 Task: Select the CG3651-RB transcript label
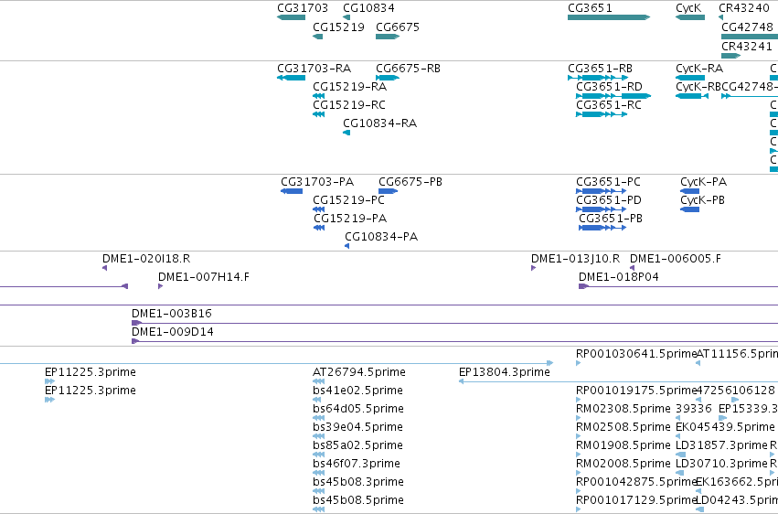(600, 68)
